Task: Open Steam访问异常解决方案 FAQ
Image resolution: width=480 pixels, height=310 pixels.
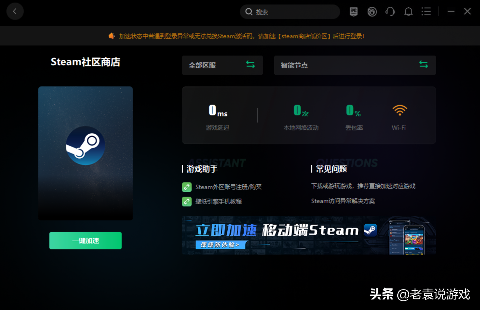Action: (x=343, y=201)
